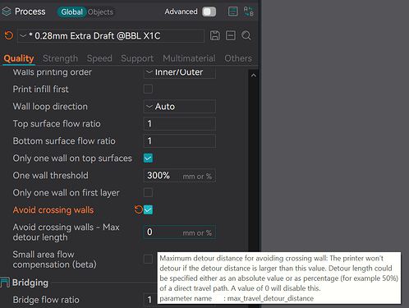Enable Print infill first checkbox
Image resolution: width=409 pixels, height=308 pixels.
[x=148, y=89]
